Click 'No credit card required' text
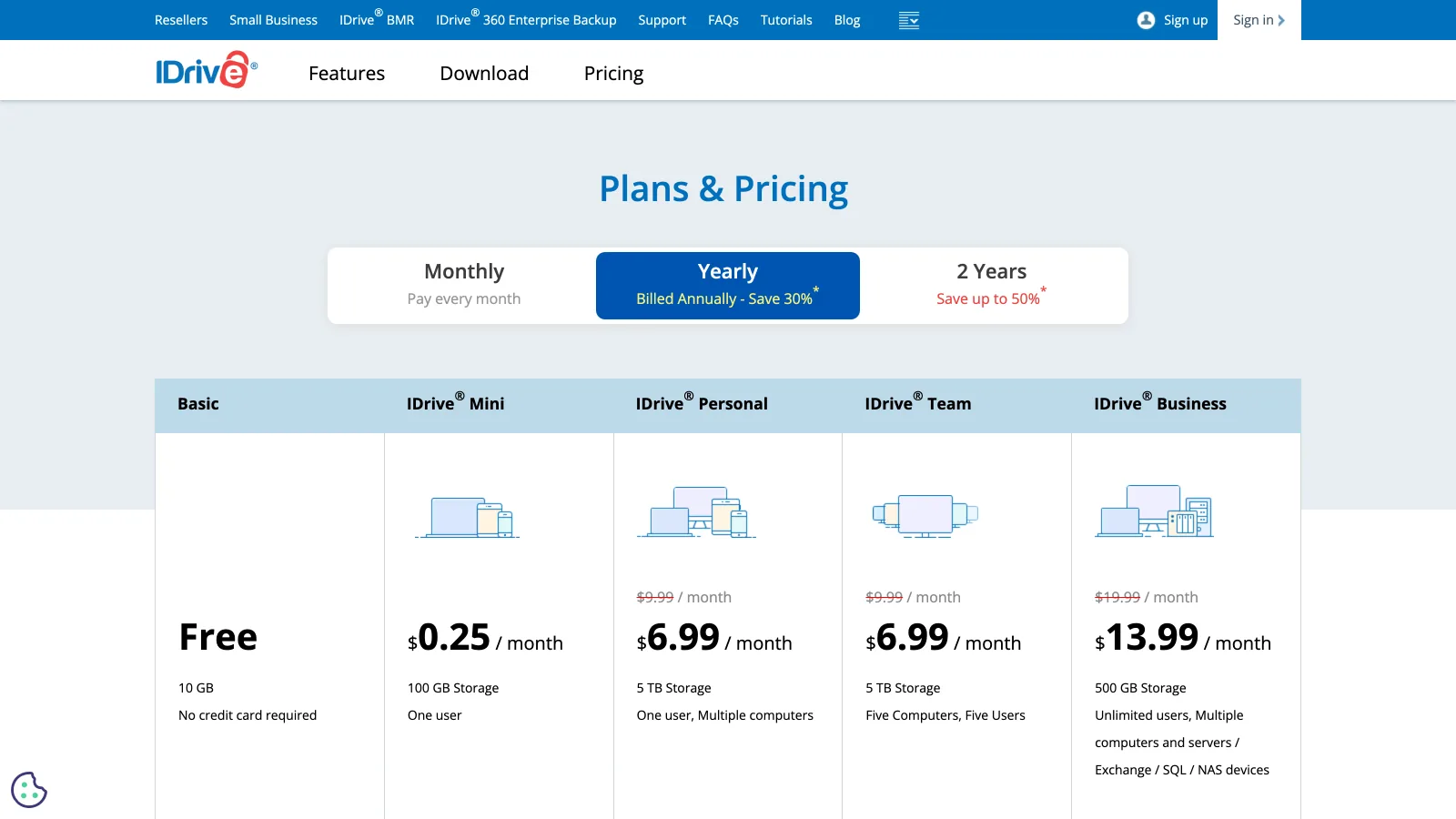The image size is (1456, 819). click(248, 715)
